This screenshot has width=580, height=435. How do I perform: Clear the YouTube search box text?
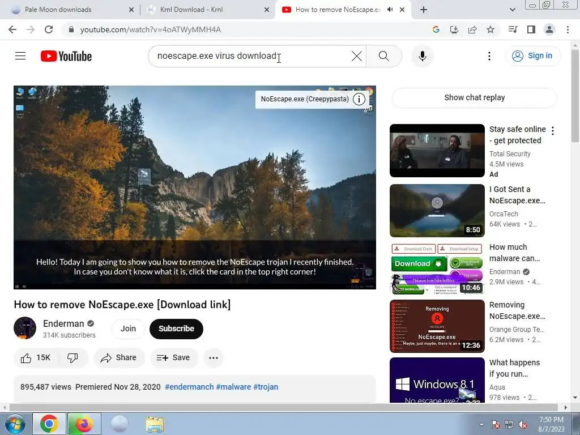point(357,56)
